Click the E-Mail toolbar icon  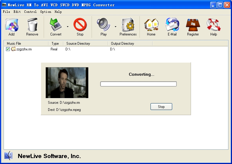(x=172, y=25)
